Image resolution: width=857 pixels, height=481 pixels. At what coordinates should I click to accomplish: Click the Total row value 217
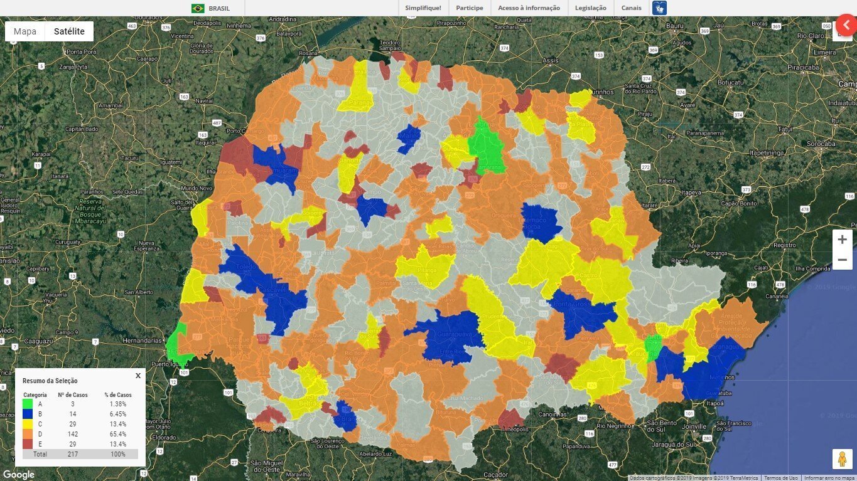pyautogui.click(x=73, y=454)
